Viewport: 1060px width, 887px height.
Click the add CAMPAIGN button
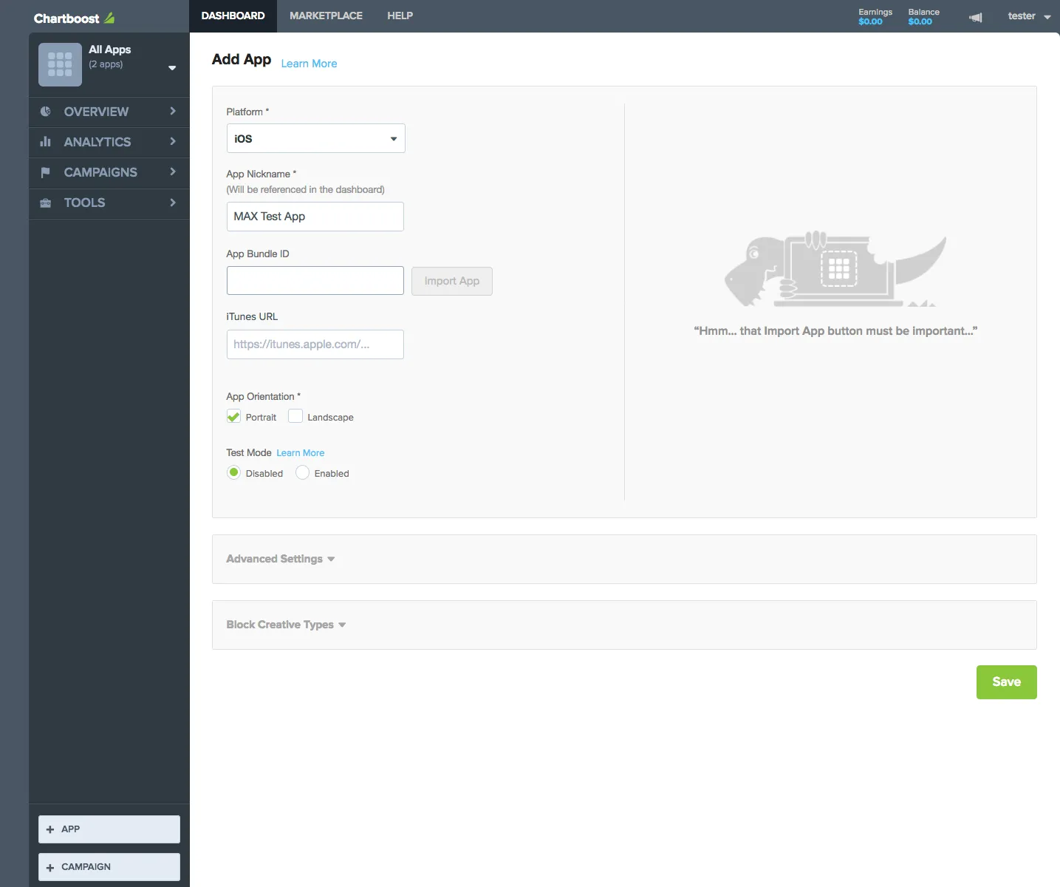109,867
